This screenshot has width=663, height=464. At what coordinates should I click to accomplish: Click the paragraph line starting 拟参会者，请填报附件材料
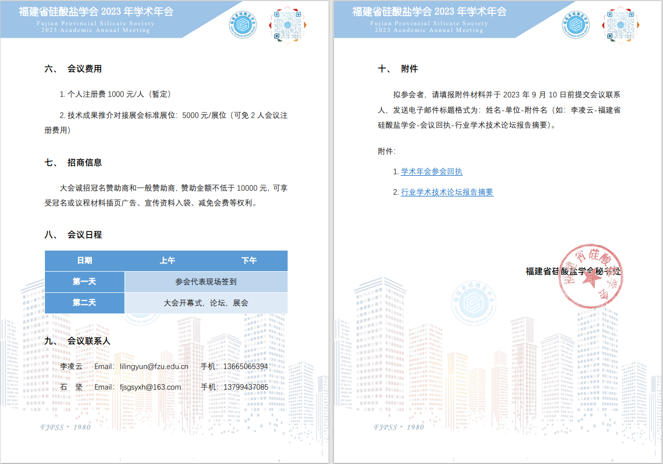(507, 95)
